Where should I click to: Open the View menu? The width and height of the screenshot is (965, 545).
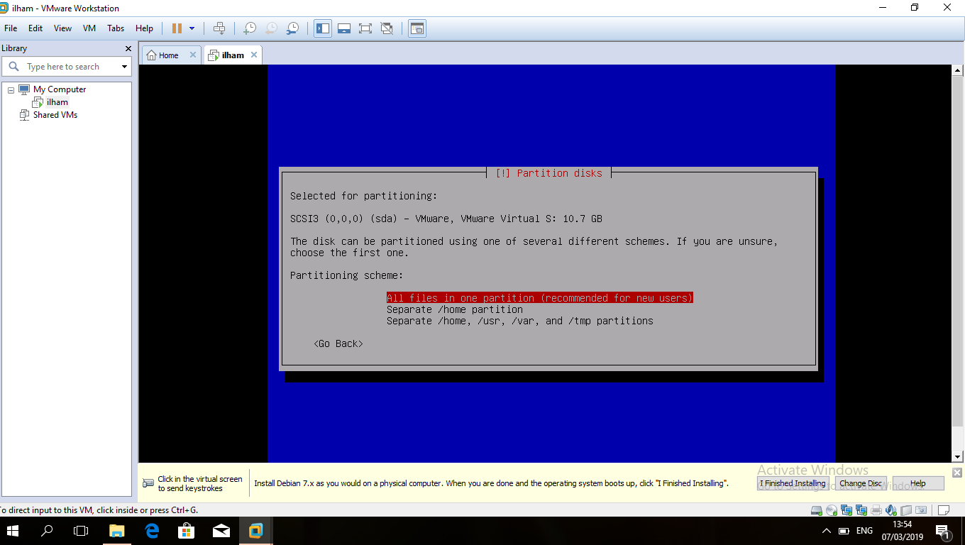point(62,28)
